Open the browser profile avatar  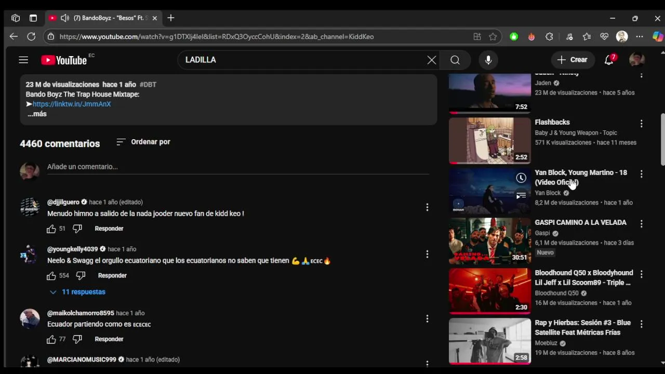click(622, 36)
